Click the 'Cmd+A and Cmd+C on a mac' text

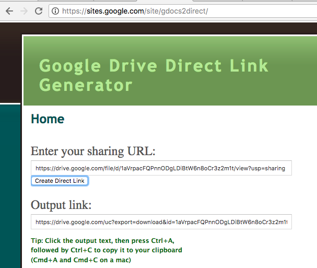click(x=81, y=260)
